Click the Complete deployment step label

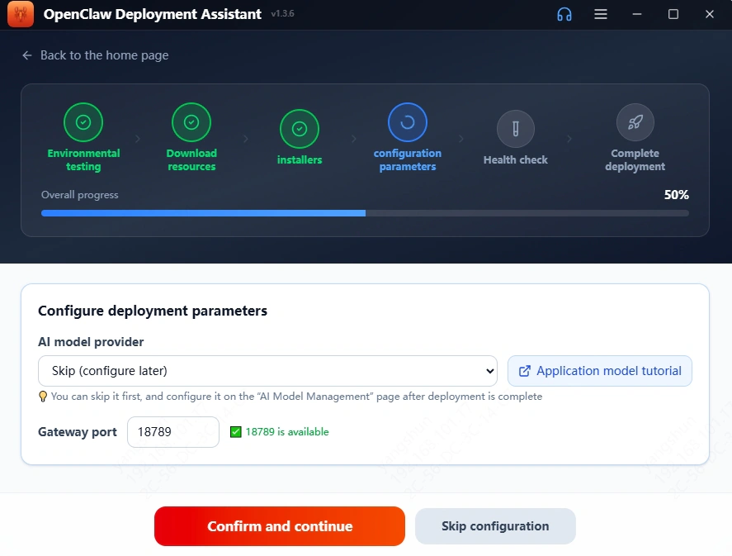pyautogui.click(x=635, y=159)
